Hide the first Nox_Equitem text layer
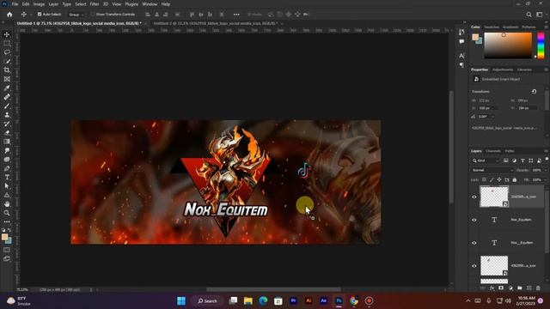Viewport: 550px width, 309px height. coord(474,220)
